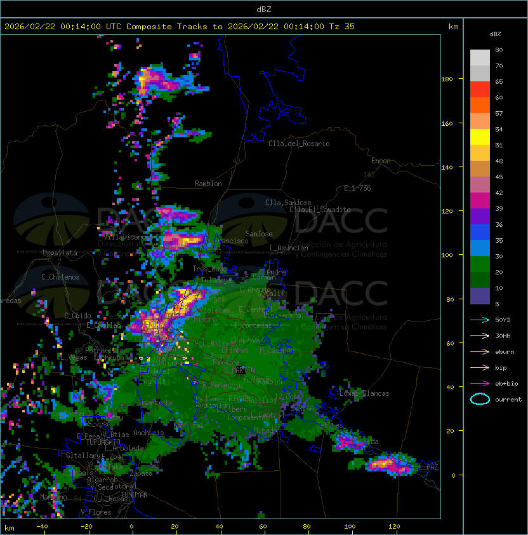Viewport: 528px width, 535px height.
Task: Click the 'Uspallata' place label on map
Action: coord(60,253)
